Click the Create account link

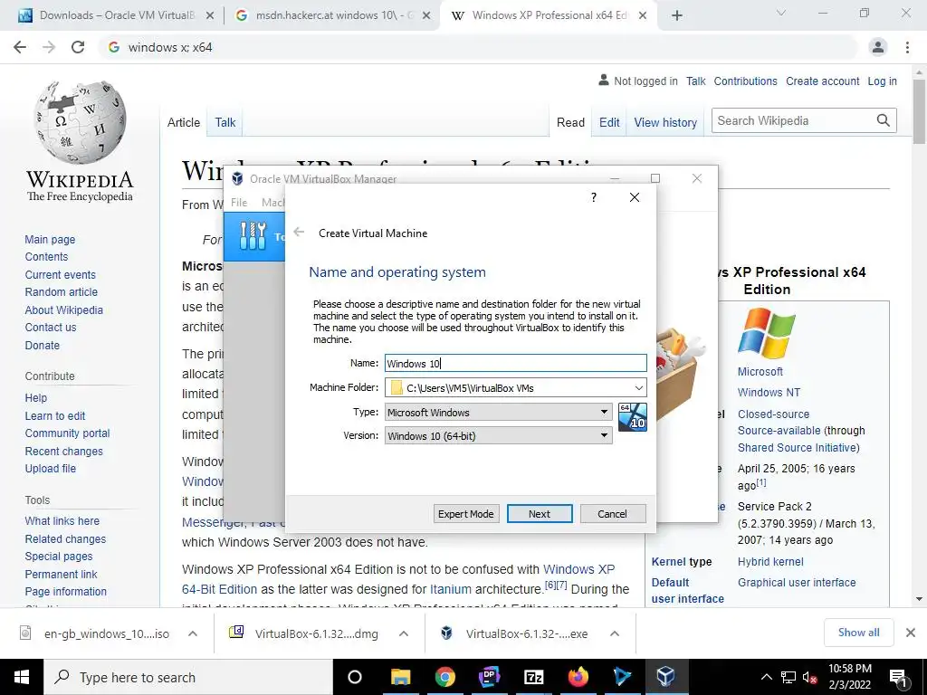point(822,81)
